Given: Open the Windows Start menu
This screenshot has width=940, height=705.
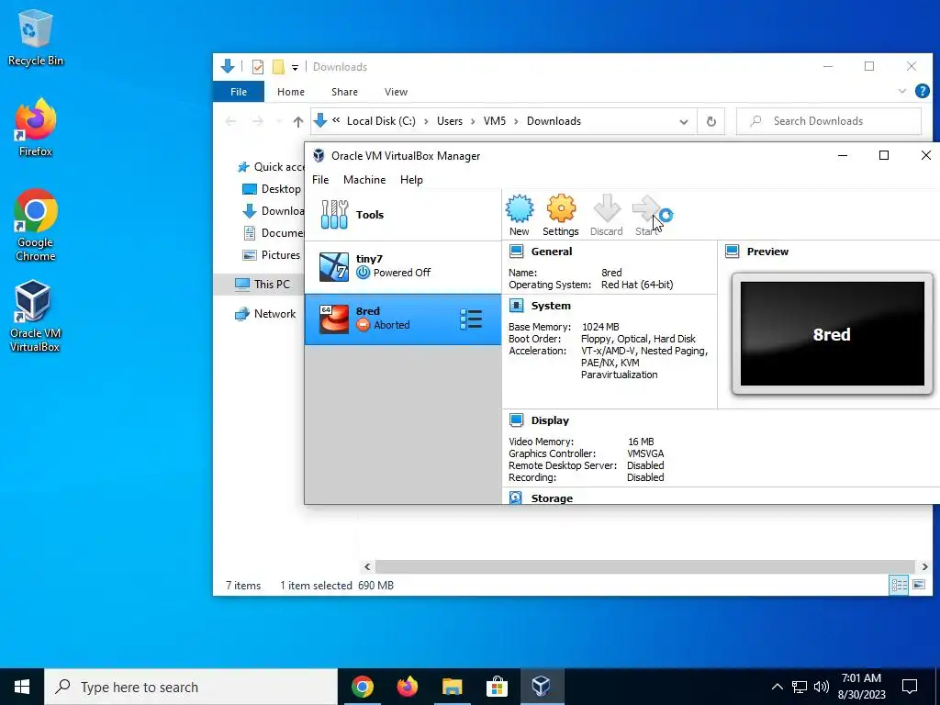Looking at the screenshot, I should click(x=22, y=687).
